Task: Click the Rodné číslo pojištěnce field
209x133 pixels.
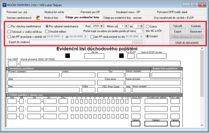Action: 166,75
